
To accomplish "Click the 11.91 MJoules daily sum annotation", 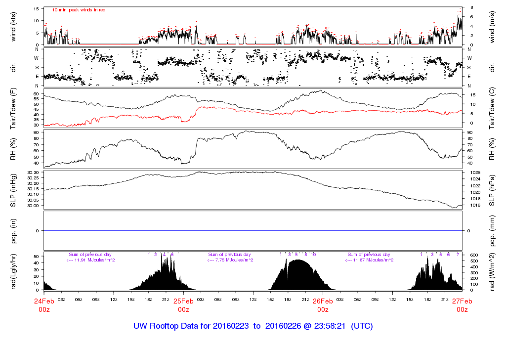I will coord(90,260).
